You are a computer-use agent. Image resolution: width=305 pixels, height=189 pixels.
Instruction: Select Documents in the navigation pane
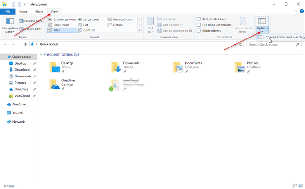(x=23, y=76)
